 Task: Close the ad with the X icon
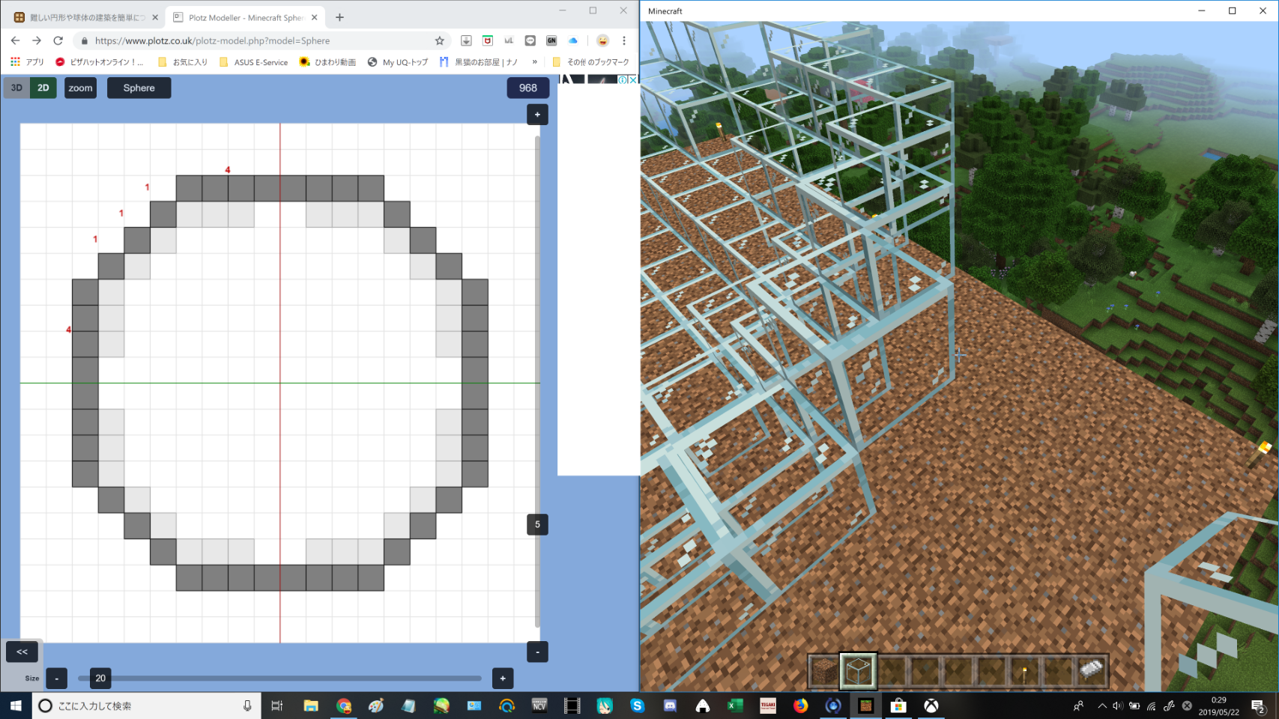tap(632, 79)
